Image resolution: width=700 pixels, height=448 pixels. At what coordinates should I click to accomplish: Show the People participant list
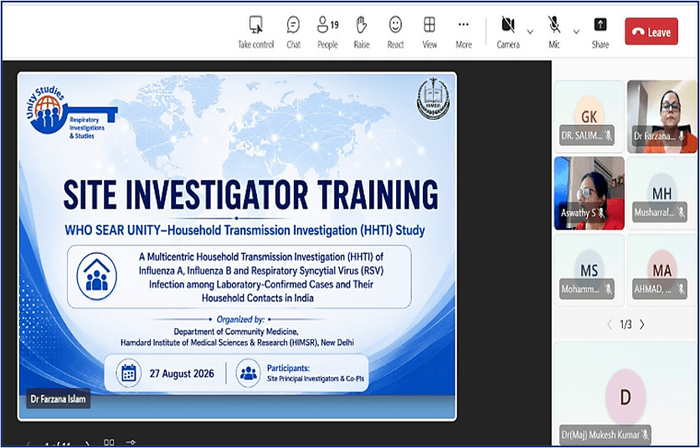tap(327, 32)
